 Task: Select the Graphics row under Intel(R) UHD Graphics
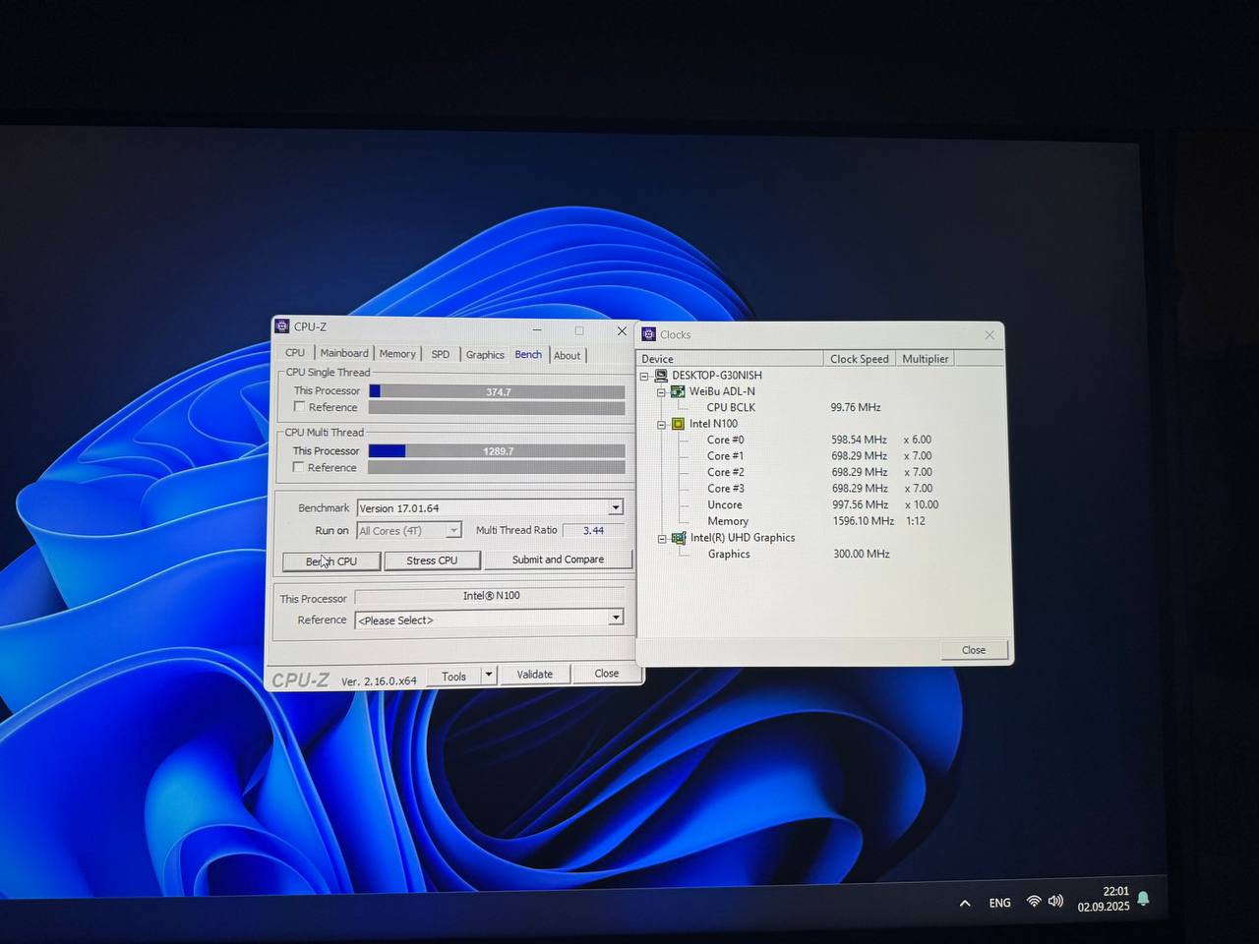729,555
